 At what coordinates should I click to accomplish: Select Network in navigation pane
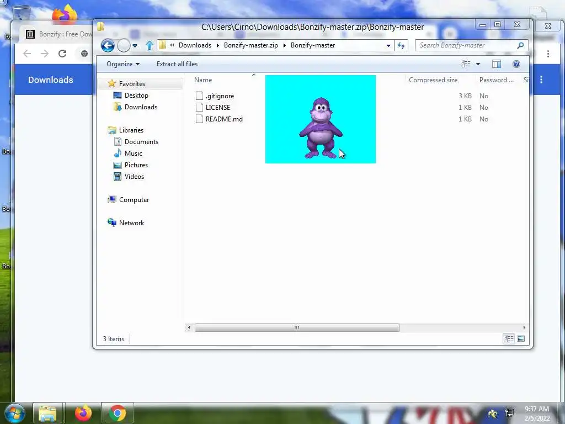[x=131, y=223]
